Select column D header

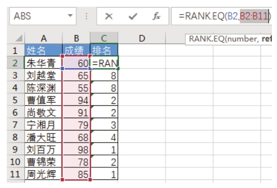pos(143,39)
